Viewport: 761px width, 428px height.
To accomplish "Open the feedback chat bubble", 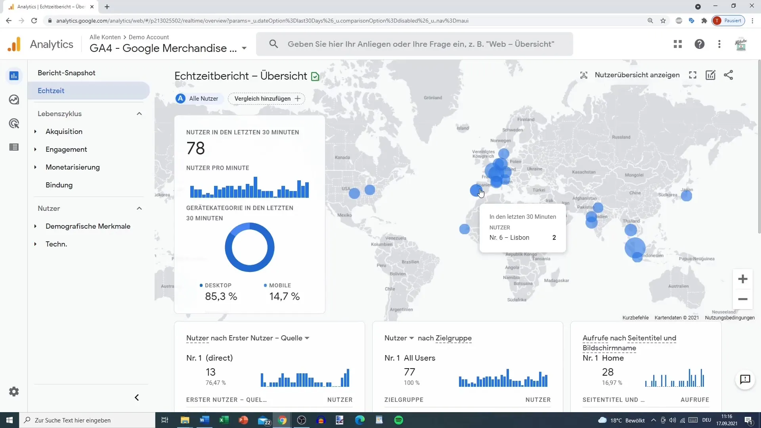I will pos(745,379).
